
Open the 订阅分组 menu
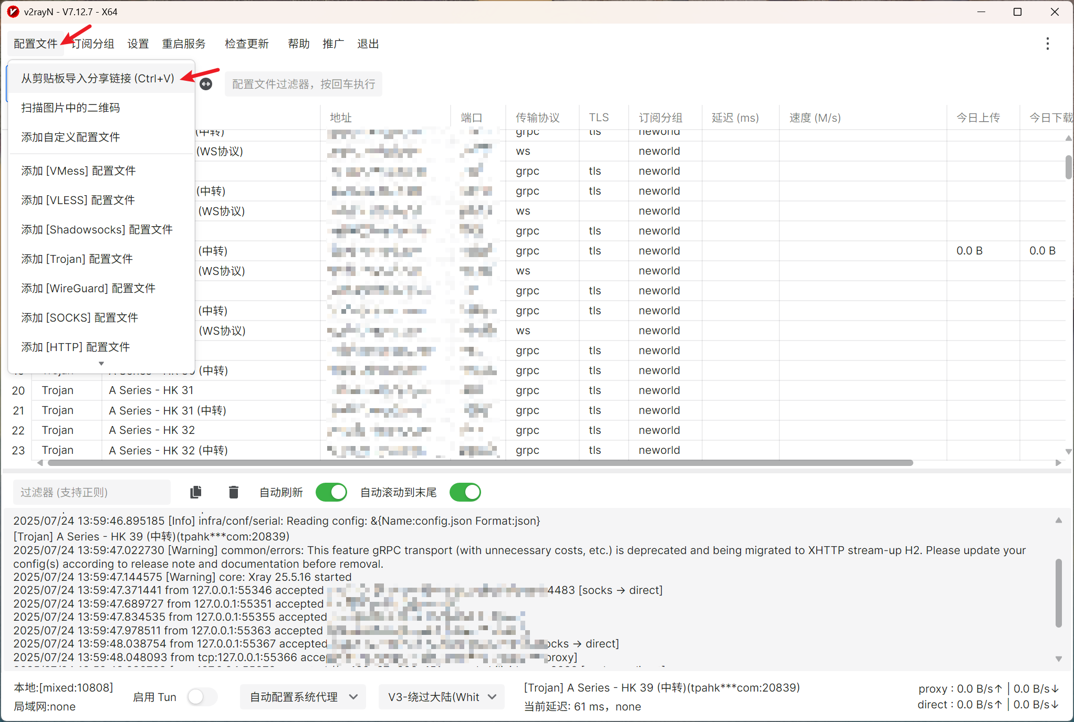tap(93, 44)
